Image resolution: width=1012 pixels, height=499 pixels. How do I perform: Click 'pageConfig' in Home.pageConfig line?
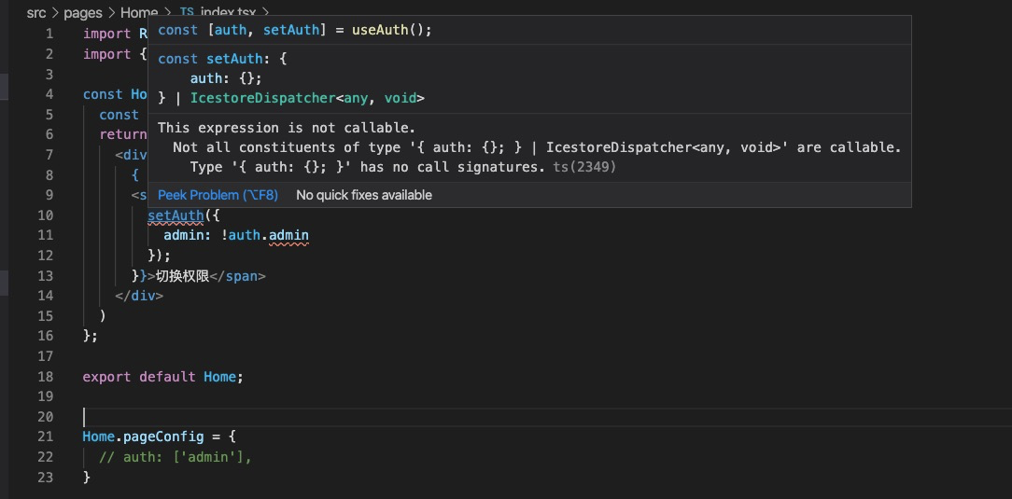point(163,437)
